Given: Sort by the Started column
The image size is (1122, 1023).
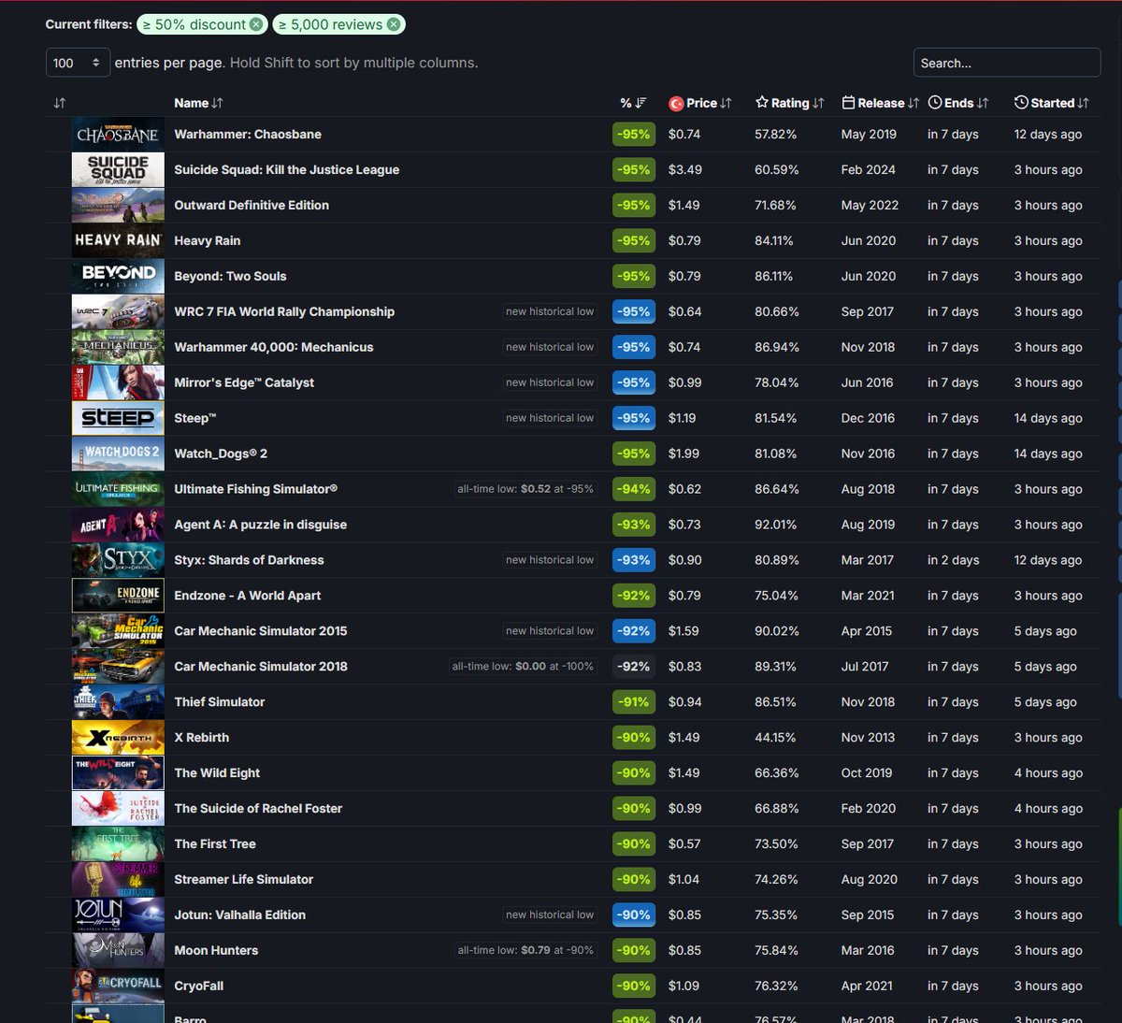Looking at the screenshot, I should [x=1051, y=103].
